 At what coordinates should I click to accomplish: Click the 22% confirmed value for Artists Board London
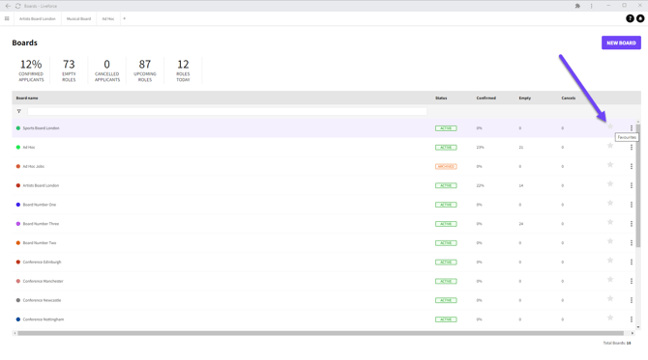point(481,185)
